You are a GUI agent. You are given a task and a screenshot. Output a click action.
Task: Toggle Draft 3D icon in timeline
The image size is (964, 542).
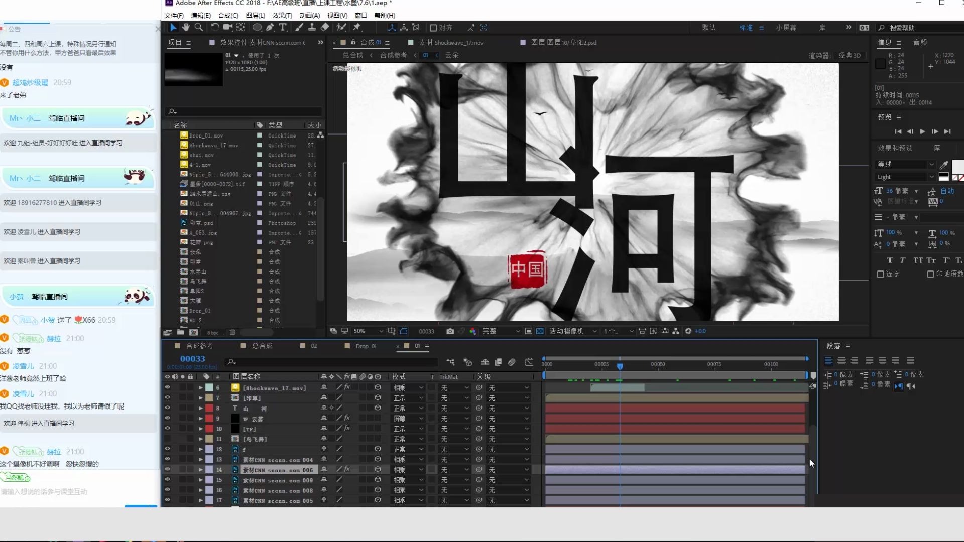[x=467, y=362]
